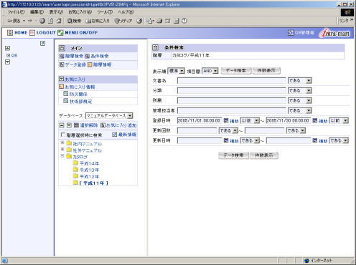Click the 分類 text input field
Screen dimensions: 356x265
[x=232, y=91]
